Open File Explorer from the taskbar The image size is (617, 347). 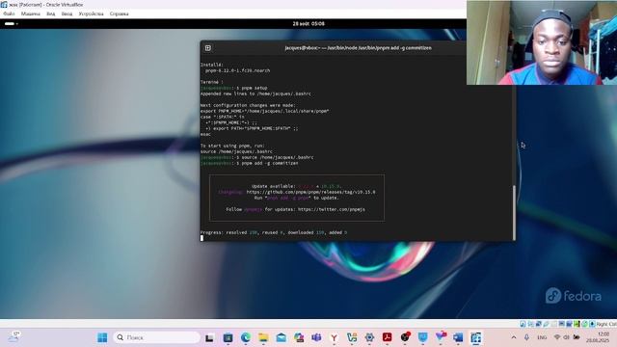point(263,337)
